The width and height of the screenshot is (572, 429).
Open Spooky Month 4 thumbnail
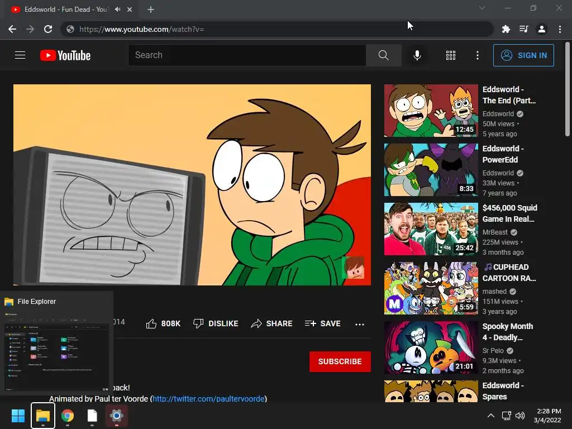pos(431,347)
